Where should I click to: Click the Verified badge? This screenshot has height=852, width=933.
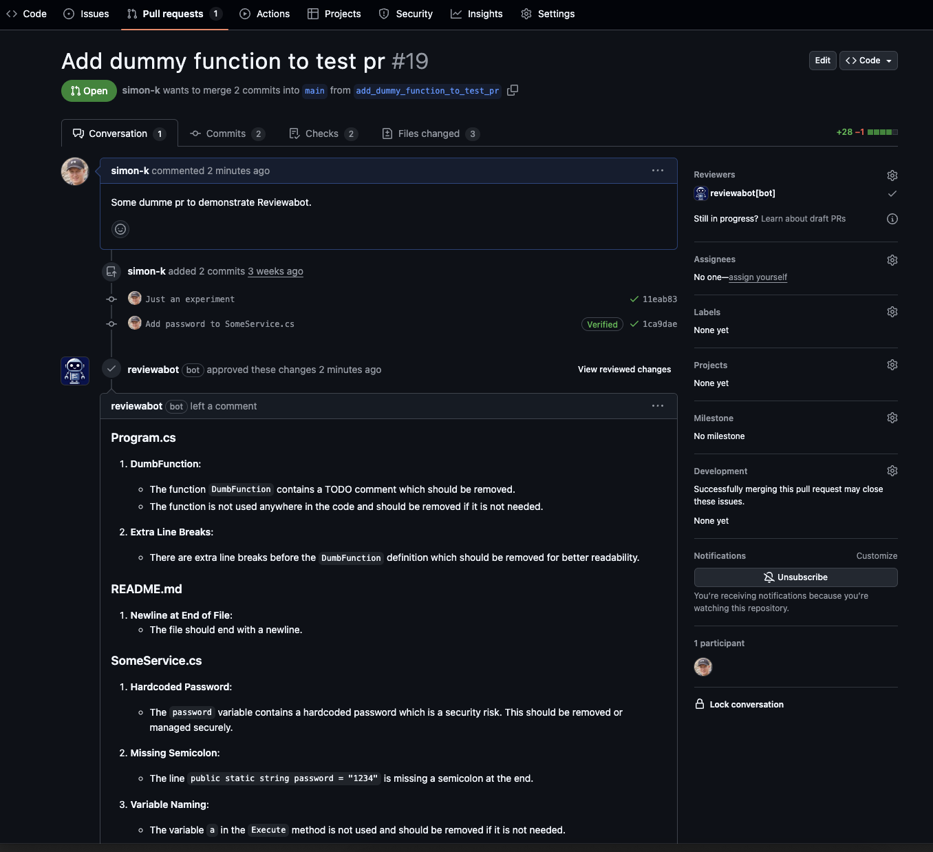click(x=602, y=324)
